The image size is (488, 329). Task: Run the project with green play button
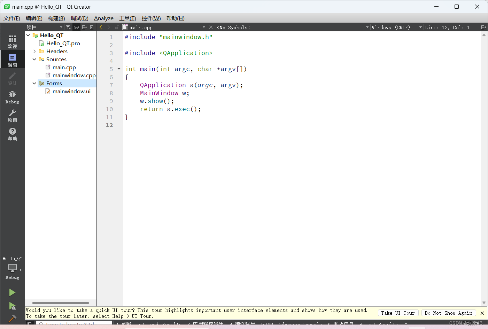12,292
